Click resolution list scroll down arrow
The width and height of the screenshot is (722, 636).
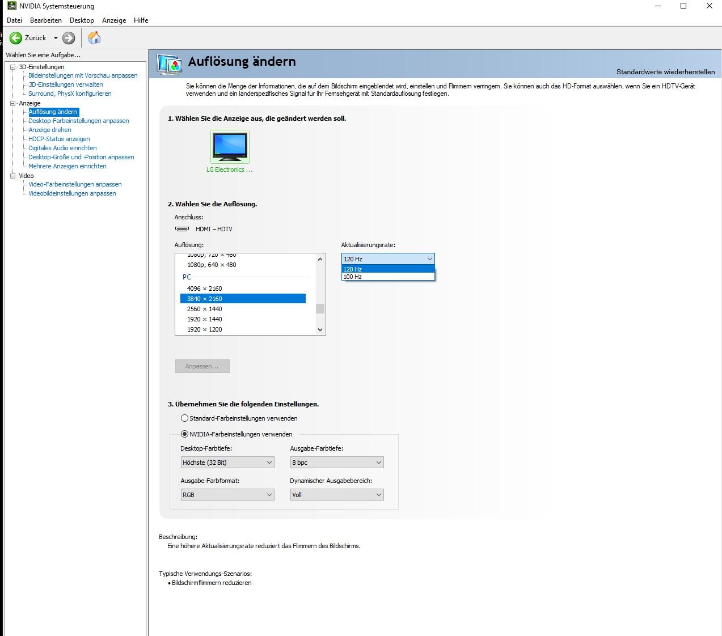(x=320, y=329)
